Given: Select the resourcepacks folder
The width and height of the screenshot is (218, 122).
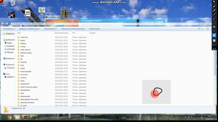Looking at the screenshot, I should (26, 72).
